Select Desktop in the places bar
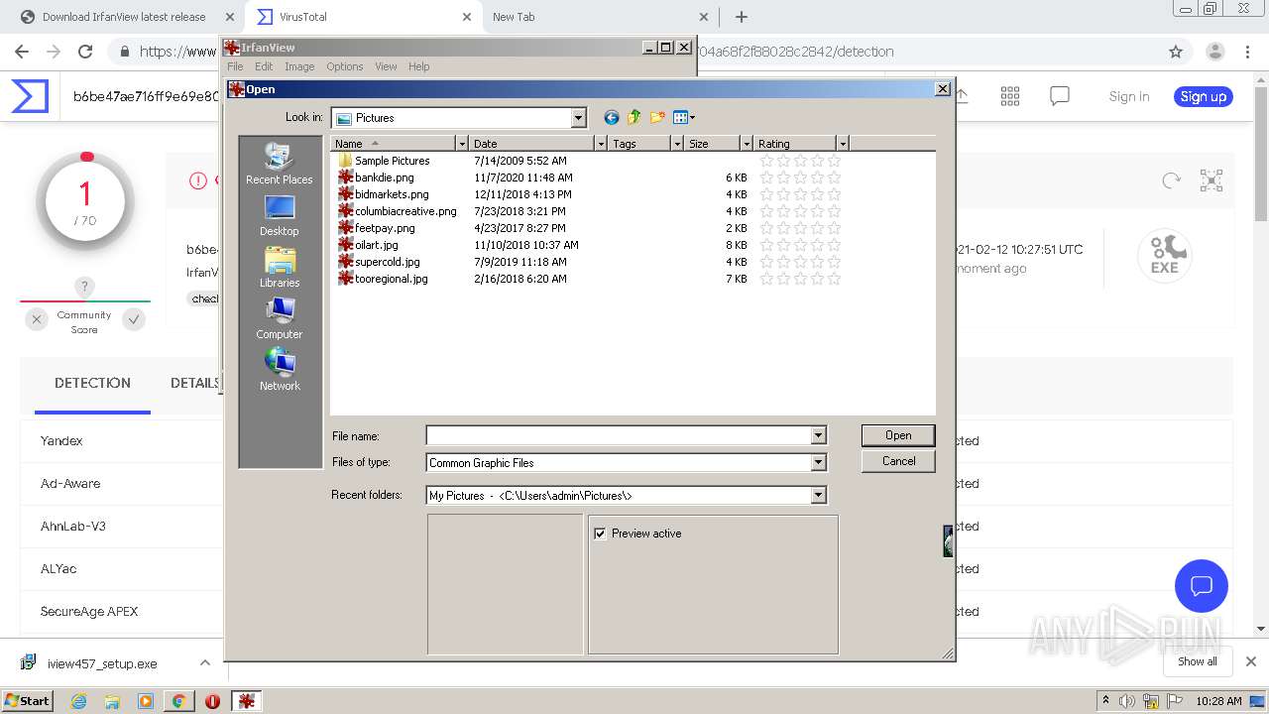This screenshot has height=714, width=1269. [280, 216]
